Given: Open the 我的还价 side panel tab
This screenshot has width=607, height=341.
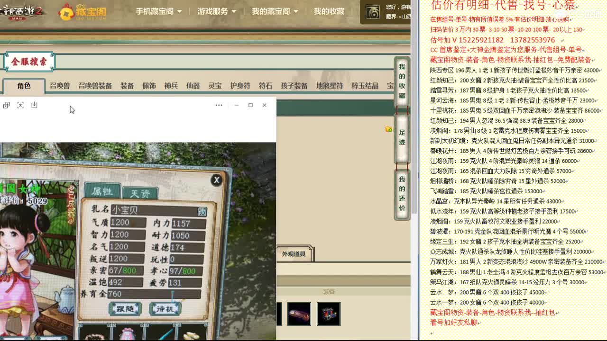Looking at the screenshot, I should (x=402, y=194).
